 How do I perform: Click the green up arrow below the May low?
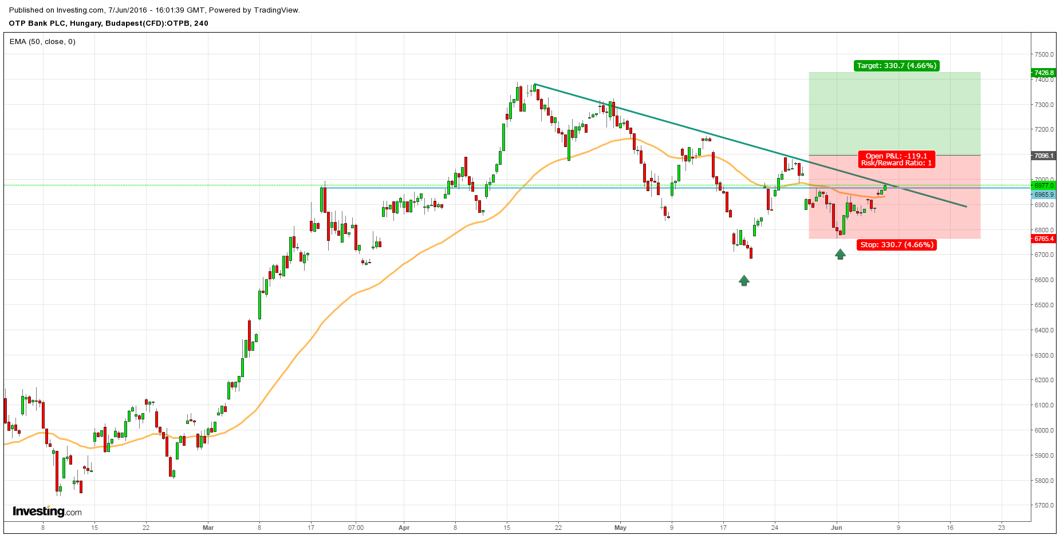click(x=744, y=280)
